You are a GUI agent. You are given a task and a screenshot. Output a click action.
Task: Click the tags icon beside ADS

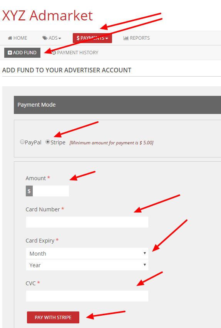click(x=45, y=38)
